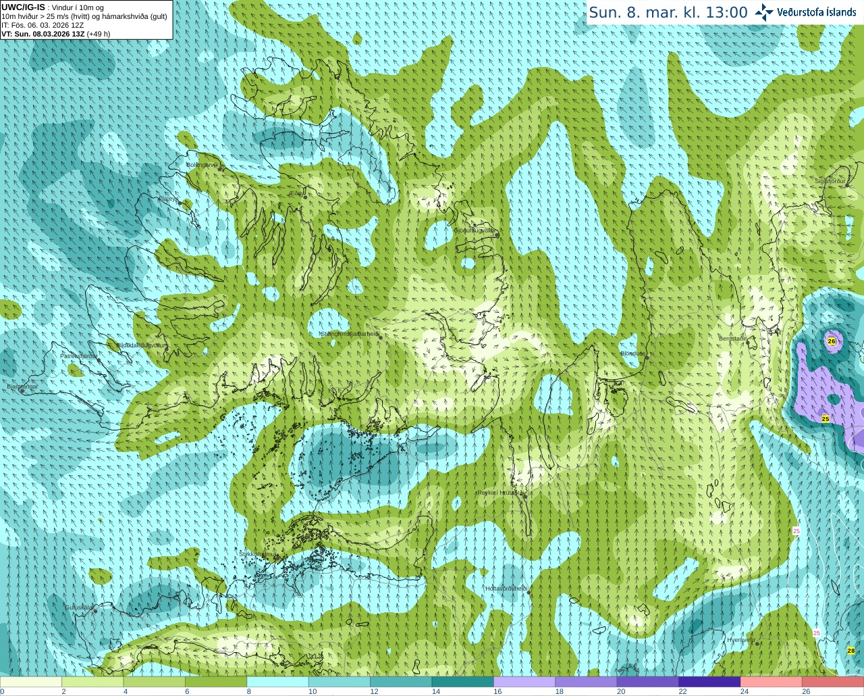Click the Bergstaðir station label

pyautogui.click(x=732, y=339)
